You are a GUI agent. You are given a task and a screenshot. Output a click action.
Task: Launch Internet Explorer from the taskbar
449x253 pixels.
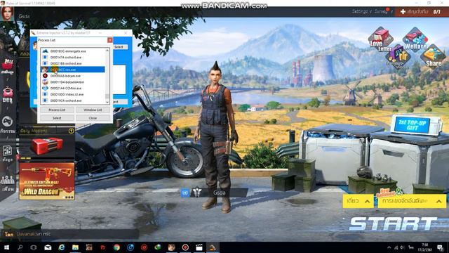pos(62,247)
